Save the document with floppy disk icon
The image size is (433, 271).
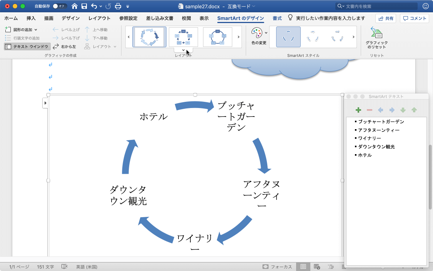tap(84, 6)
